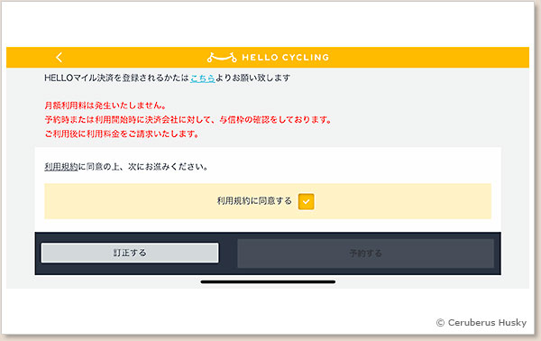Screen dimensions: 541x341
Task: Open the こちら link for HELLOマイル決済
Action: pos(203,78)
